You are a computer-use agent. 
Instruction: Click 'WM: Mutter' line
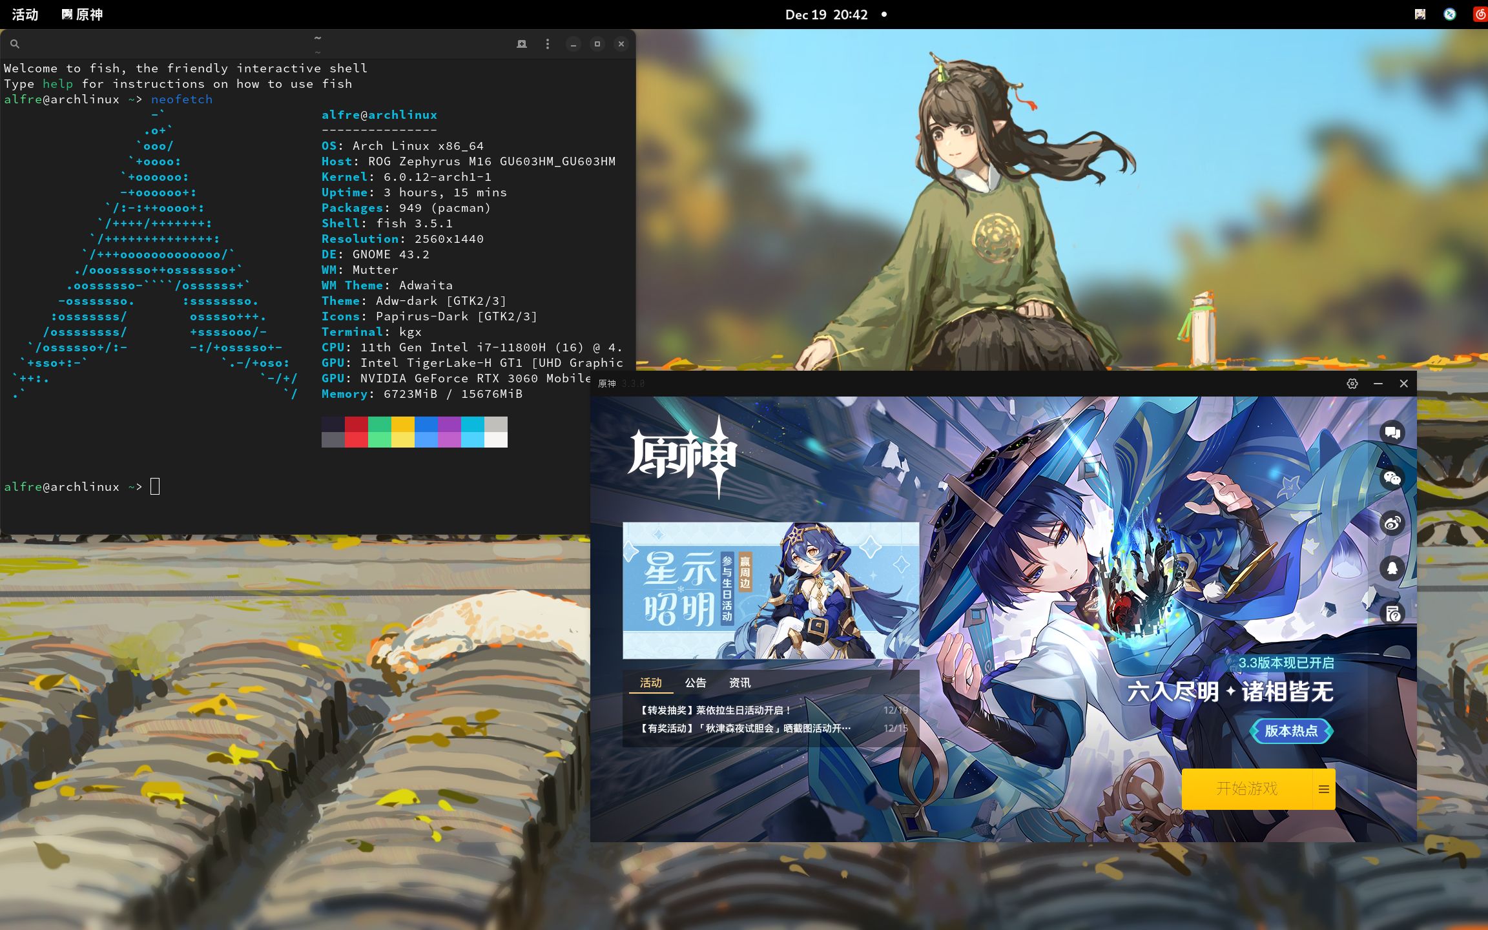[360, 269]
